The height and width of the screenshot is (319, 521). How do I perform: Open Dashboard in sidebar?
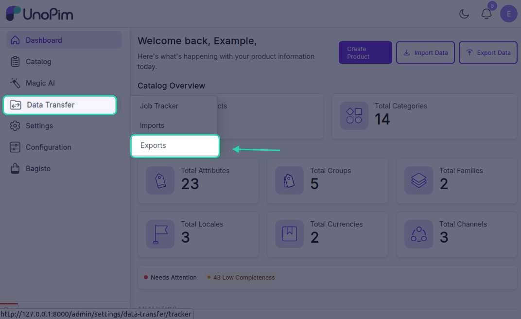point(64,40)
